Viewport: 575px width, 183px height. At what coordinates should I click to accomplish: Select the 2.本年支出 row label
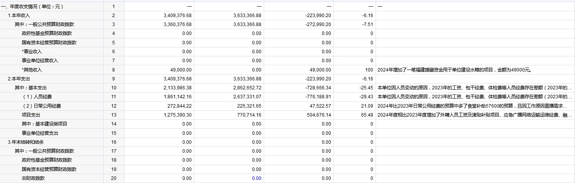click(19, 78)
